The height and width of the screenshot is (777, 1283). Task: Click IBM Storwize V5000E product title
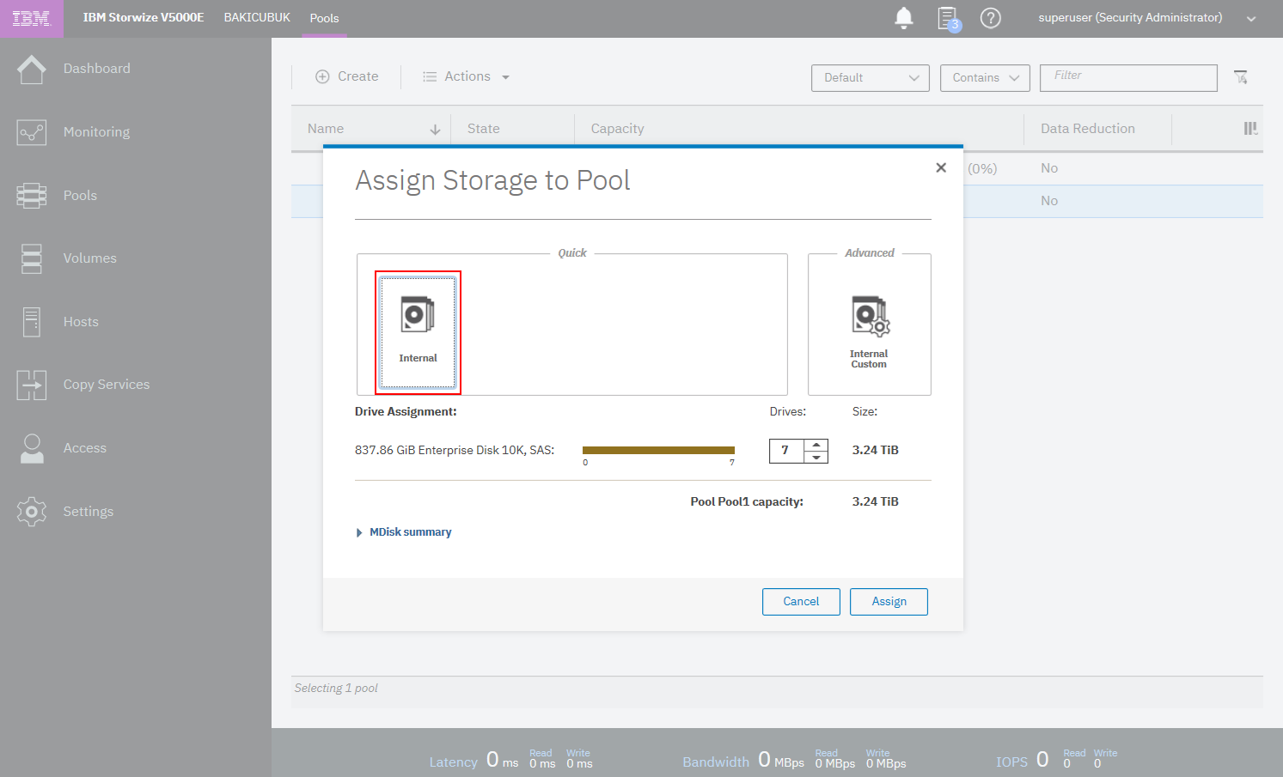[144, 17]
